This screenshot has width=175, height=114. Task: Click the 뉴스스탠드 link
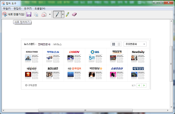tap(29, 44)
